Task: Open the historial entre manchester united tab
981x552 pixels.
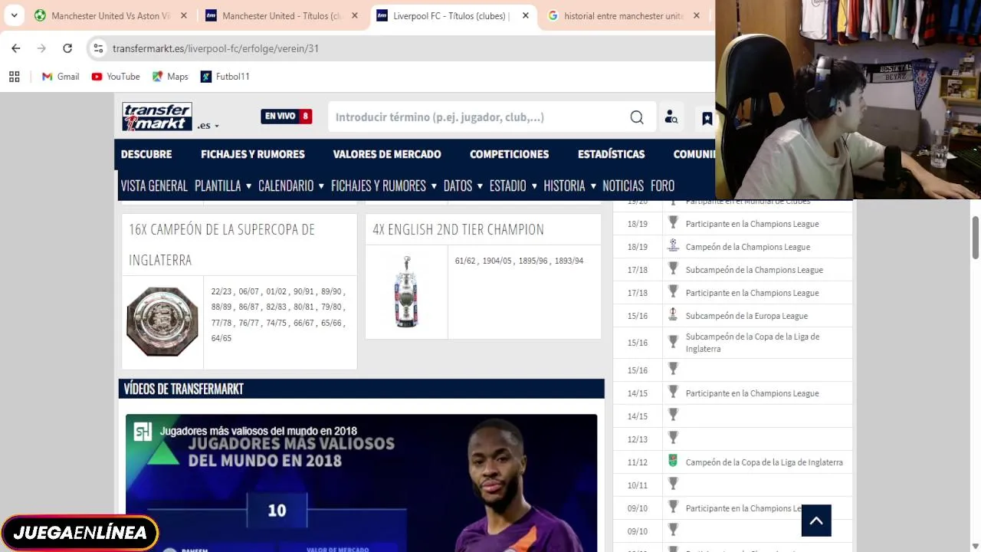Action: (623, 15)
